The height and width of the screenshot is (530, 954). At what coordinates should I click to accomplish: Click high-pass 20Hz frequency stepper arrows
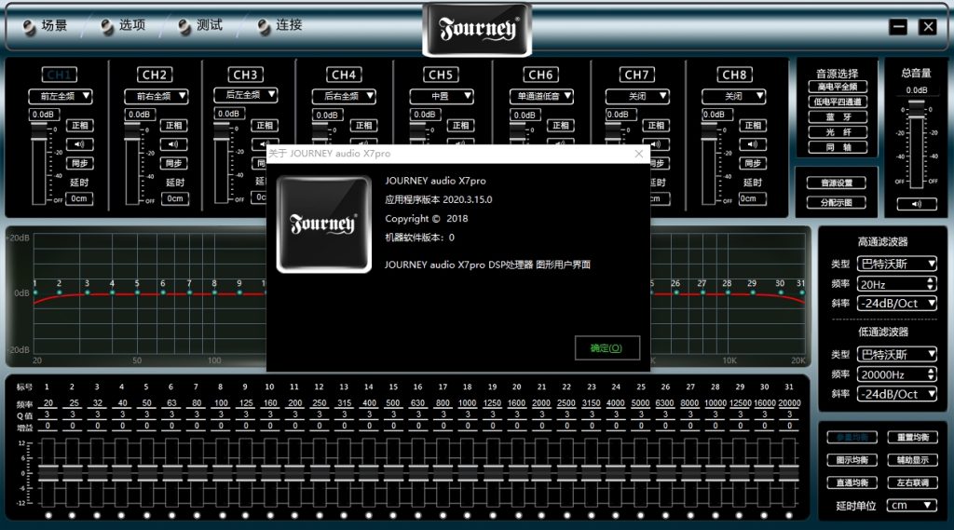pyautogui.click(x=931, y=283)
